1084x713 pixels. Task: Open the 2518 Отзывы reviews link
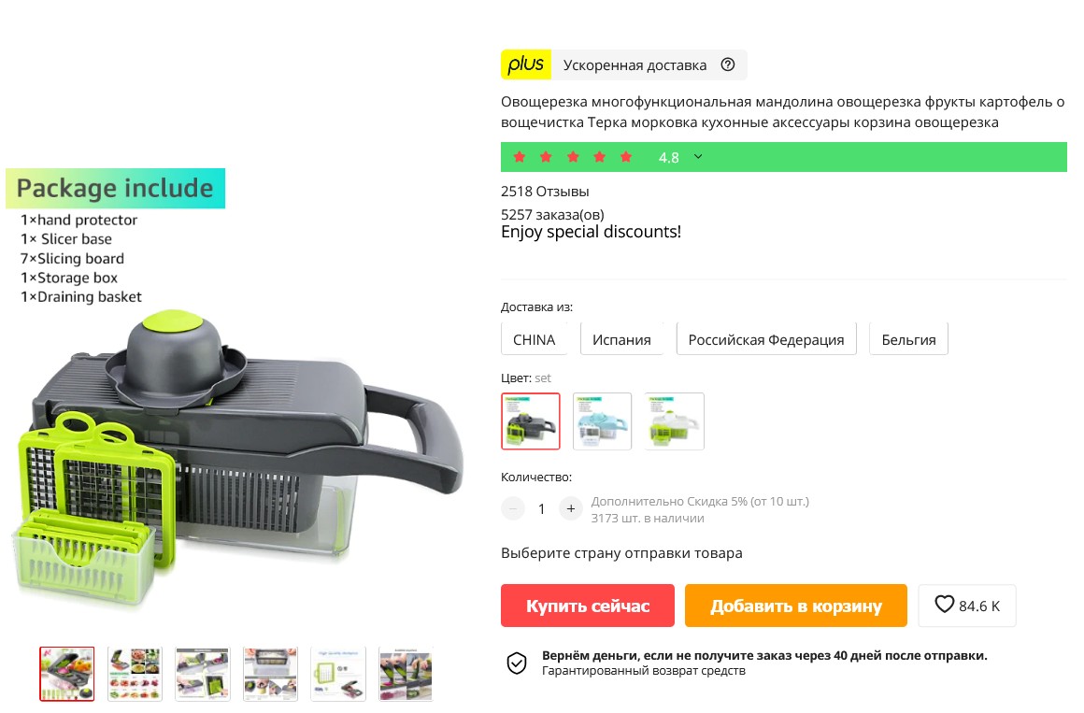point(545,192)
